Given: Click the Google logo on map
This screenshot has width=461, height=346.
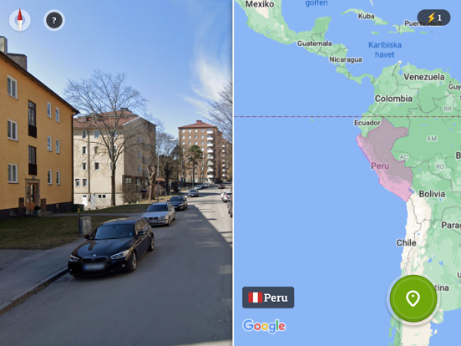Looking at the screenshot, I should pos(264,326).
